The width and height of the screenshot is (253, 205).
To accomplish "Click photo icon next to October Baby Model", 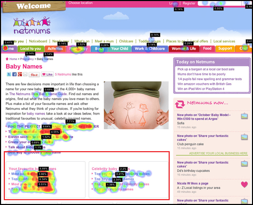I will pyautogui.click(x=244, y=116).
